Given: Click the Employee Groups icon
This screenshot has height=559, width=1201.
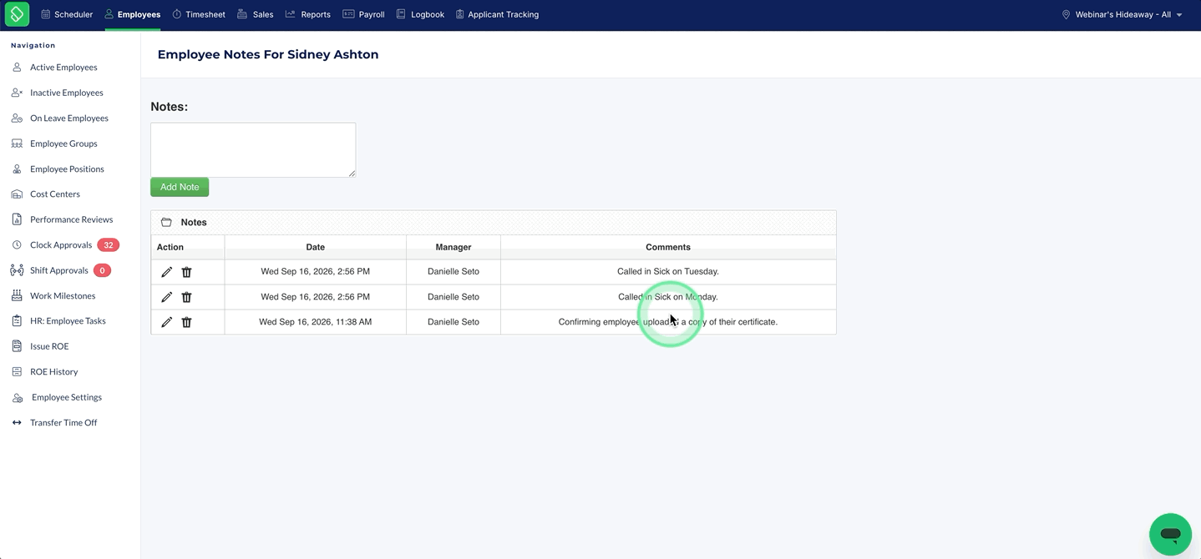Looking at the screenshot, I should [17, 144].
